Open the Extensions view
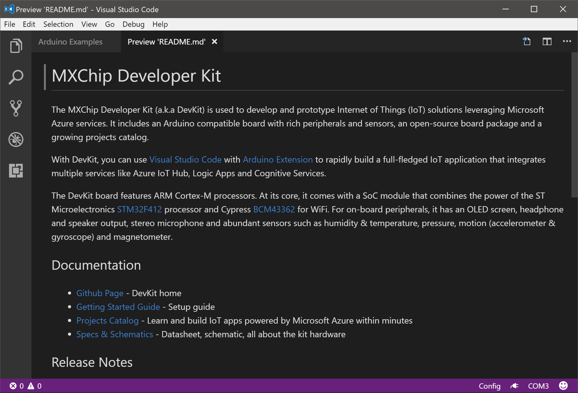 pos(16,170)
